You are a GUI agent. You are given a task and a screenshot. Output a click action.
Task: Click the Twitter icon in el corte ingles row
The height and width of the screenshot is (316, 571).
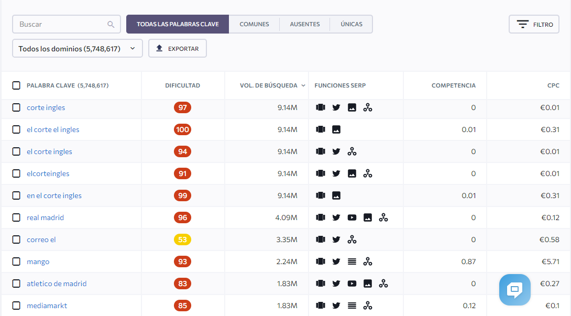(x=336, y=151)
